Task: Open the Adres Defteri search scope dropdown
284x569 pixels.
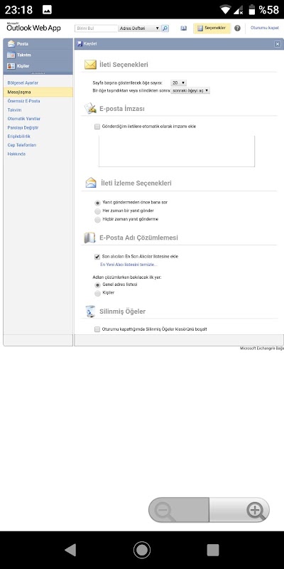Action: point(139,28)
